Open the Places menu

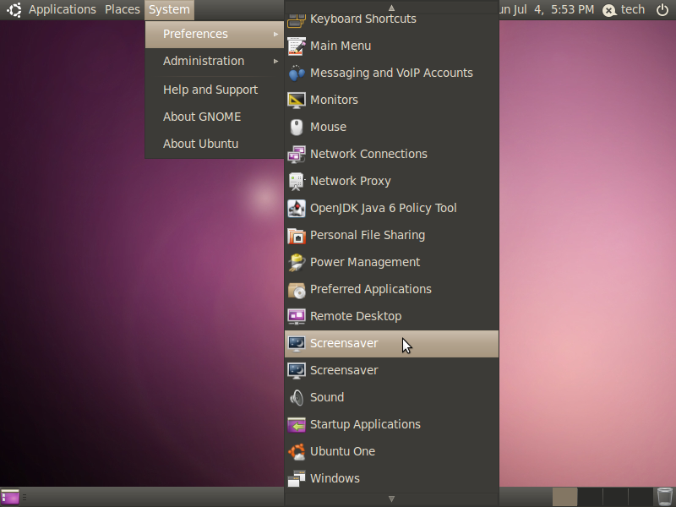(123, 9)
